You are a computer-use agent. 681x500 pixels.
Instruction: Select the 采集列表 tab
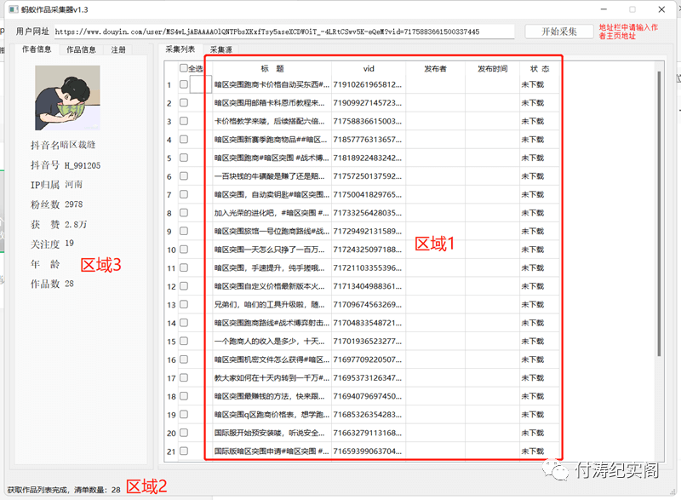(x=180, y=49)
